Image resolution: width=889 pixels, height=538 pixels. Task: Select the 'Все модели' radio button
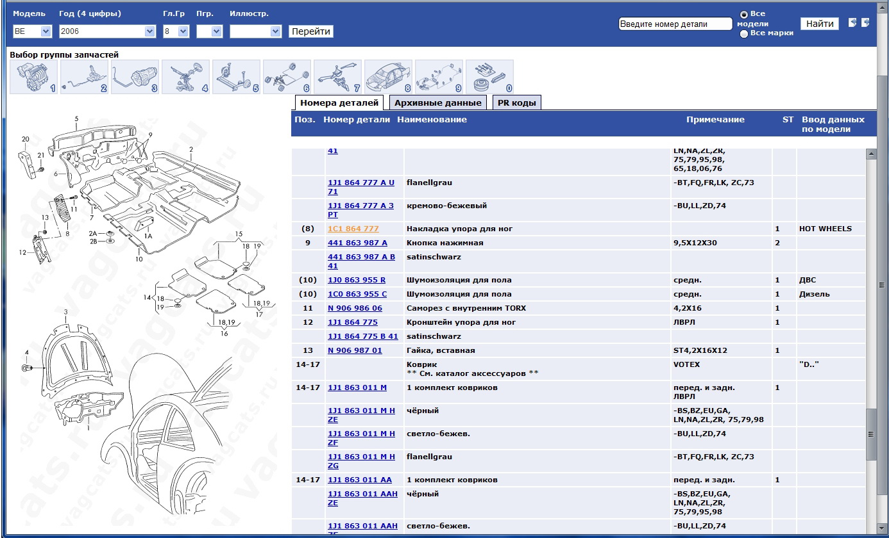click(744, 14)
